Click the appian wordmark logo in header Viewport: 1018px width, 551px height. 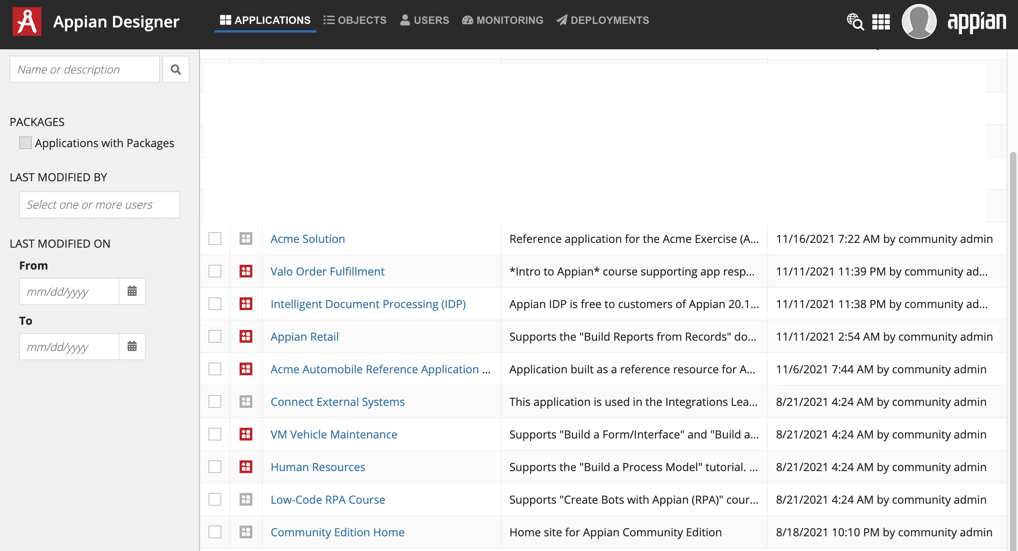[977, 22]
